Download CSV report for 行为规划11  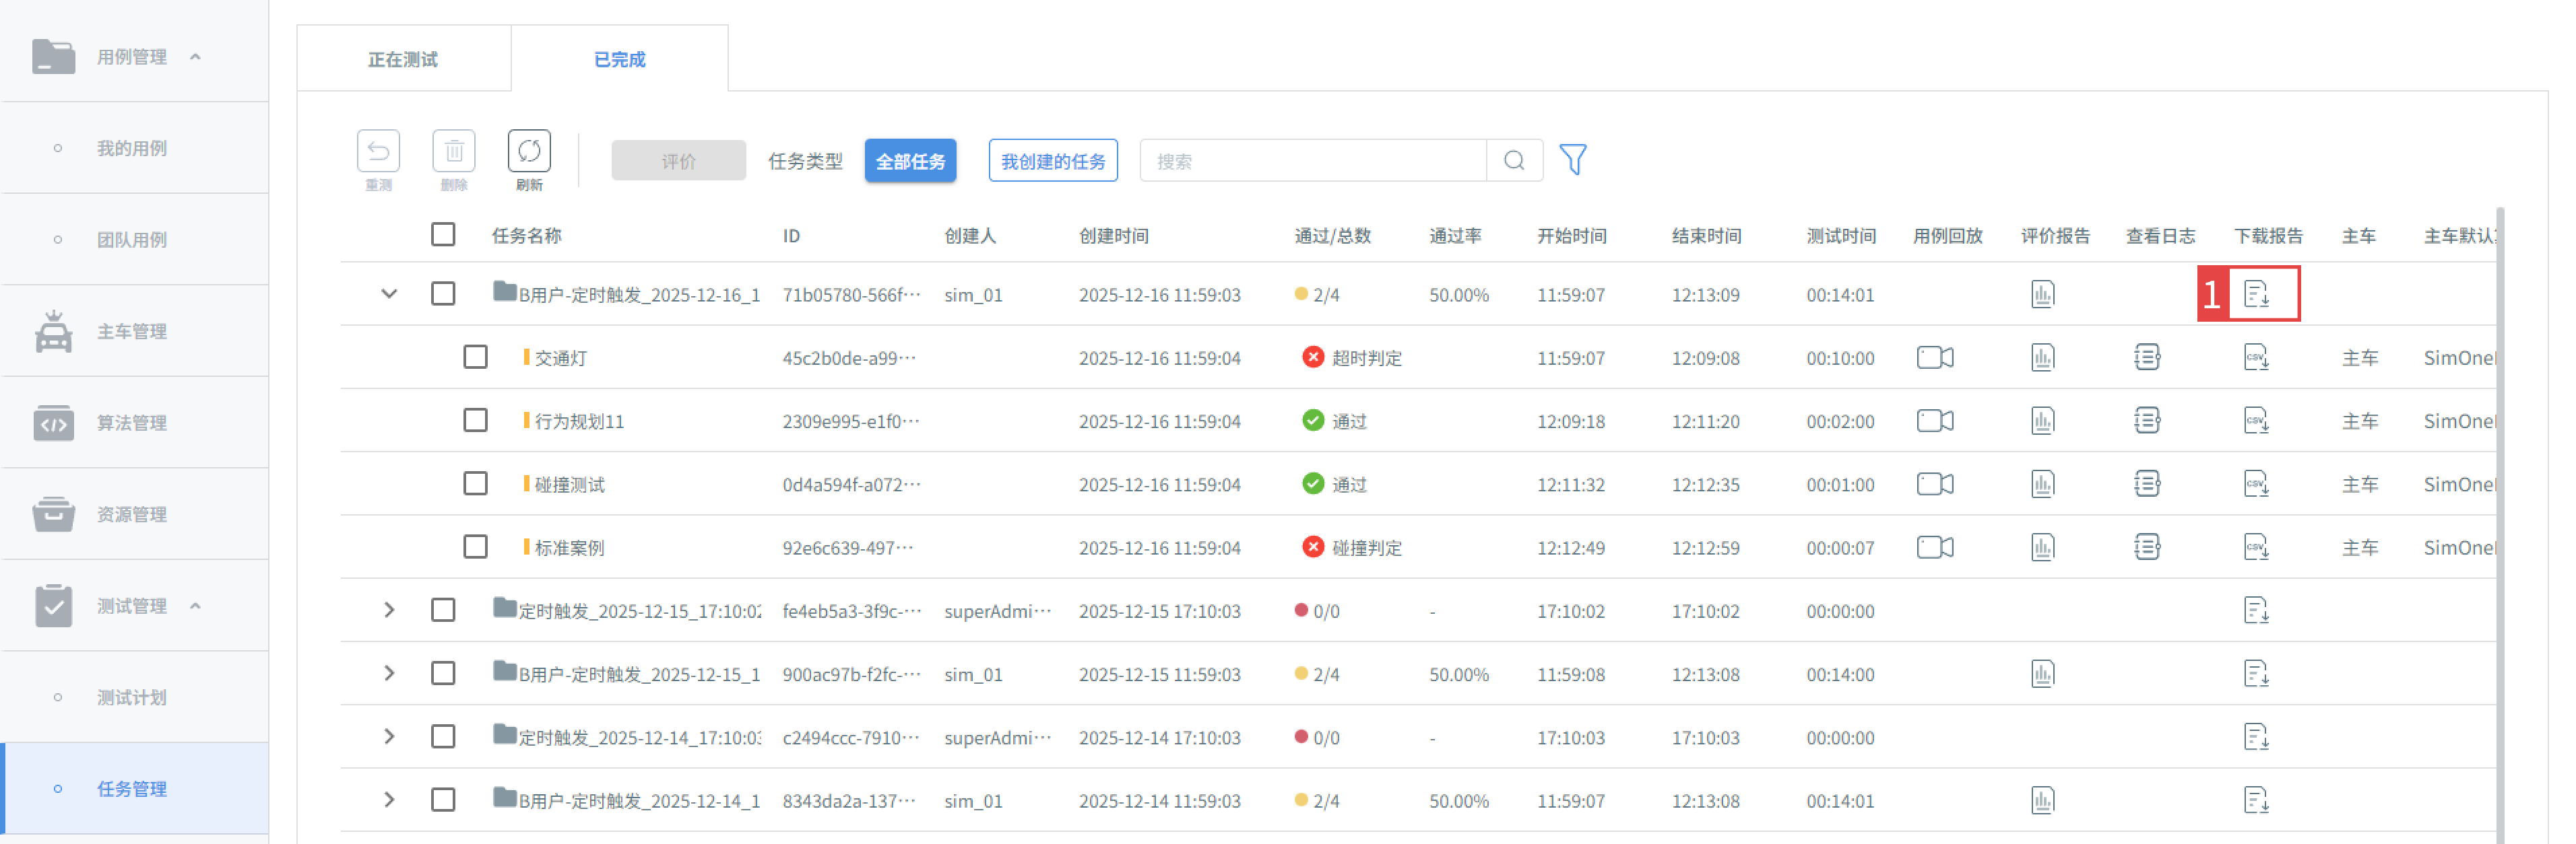click(2256, 421)
